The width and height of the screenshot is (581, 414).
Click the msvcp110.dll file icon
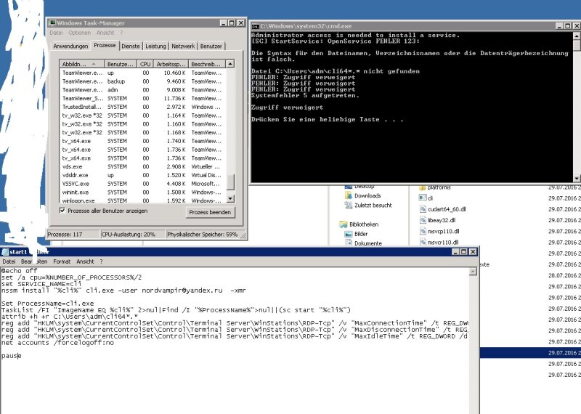click(423, 231)
